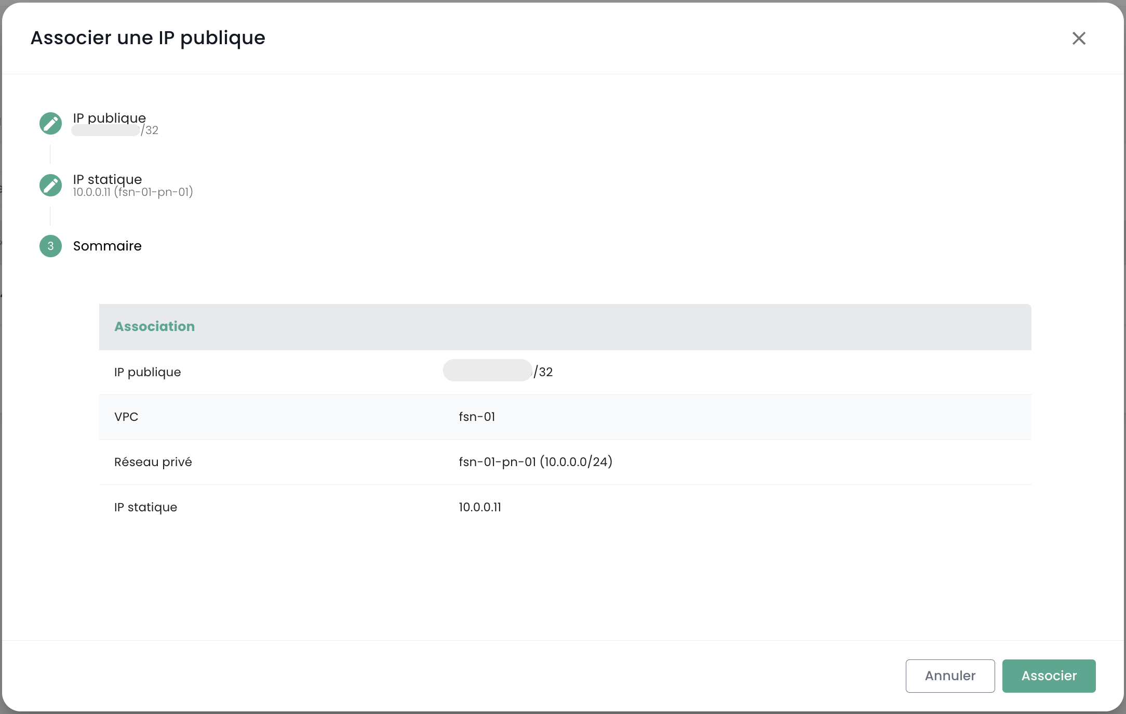Viewport: 1126px width, 714px height.
Task: Select the Sommaire step label
Action: (x=107, y=246)
